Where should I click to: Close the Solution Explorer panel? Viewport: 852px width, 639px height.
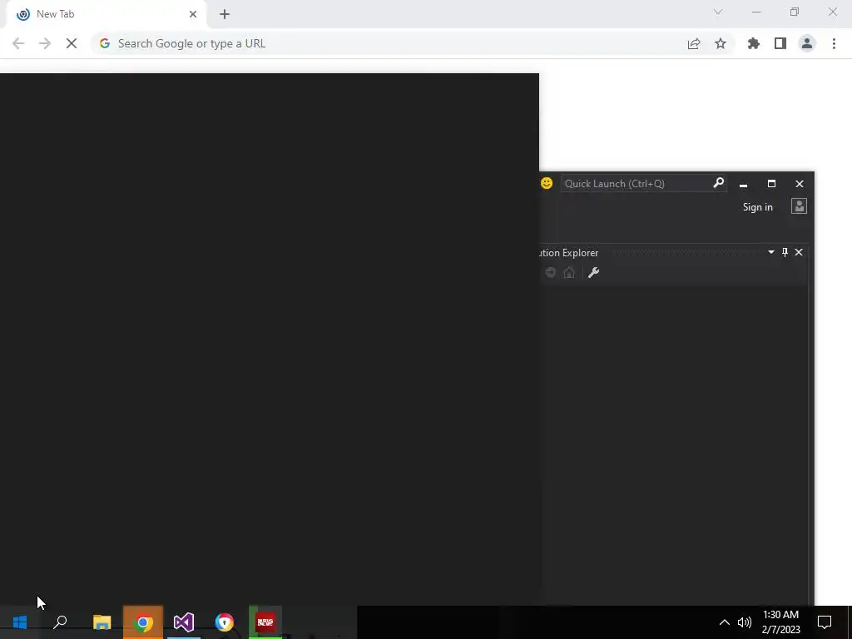799,252
